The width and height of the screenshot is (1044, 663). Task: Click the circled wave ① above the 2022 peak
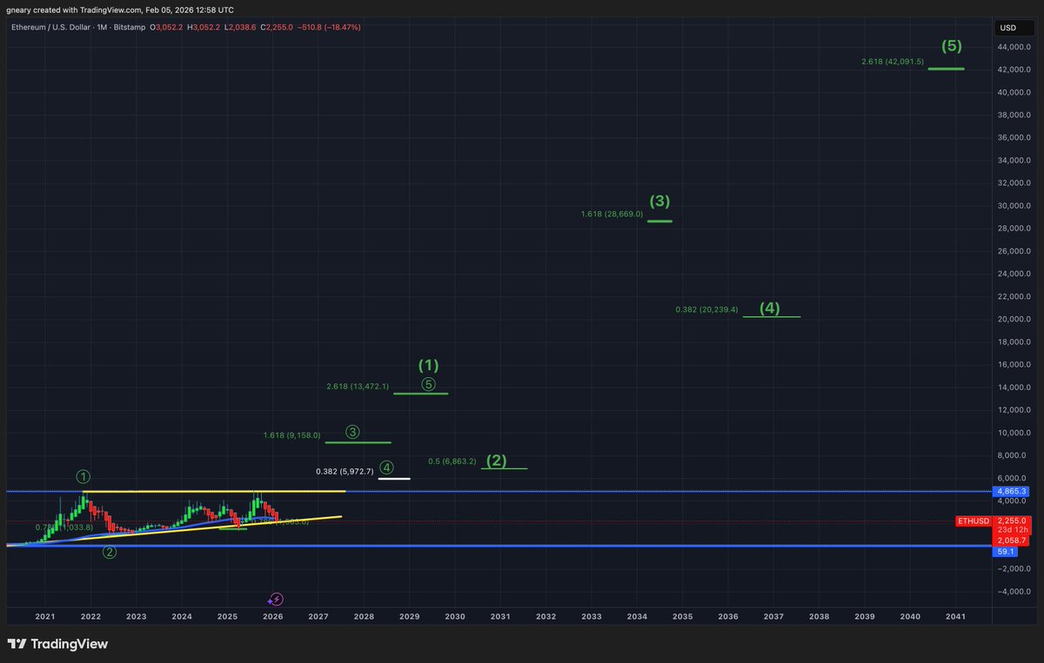tap(84, 476)
